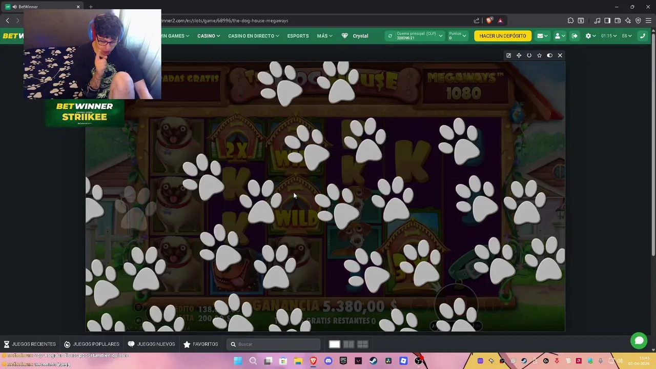Open browser media control music icon
This screenshot has height=369, width=656.
597,20
